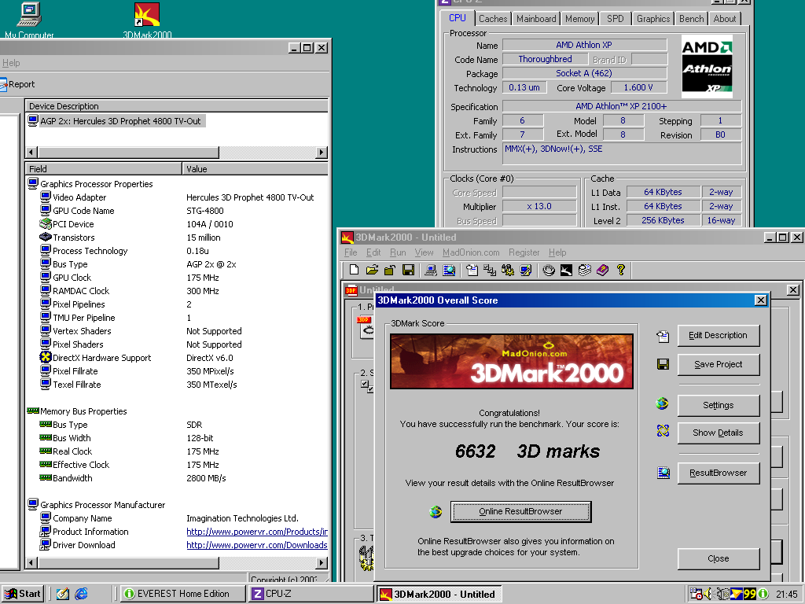Click the Show Details button
This screenshot has width=805, height=604.
pos(718,433)
